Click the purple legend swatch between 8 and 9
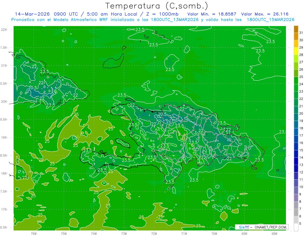Image resolution: width=308 pixels, height=237 pixels. 296,198
